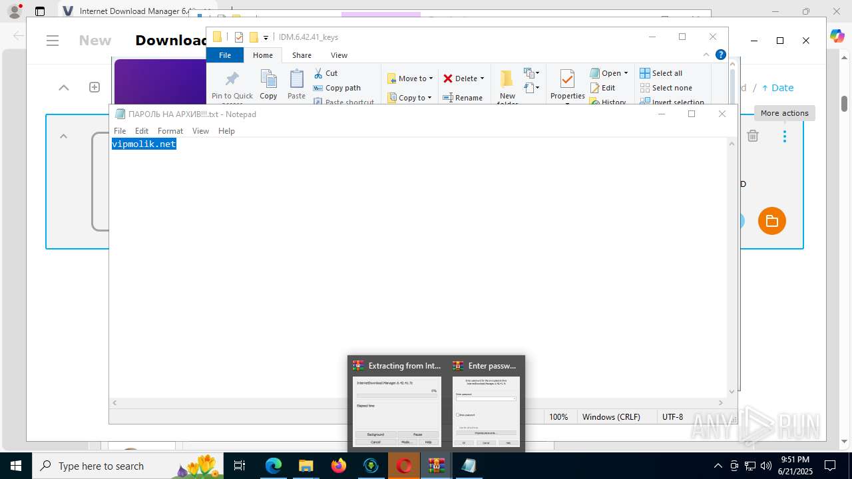Show hidden system tray icons
Screen dimensions: 852x479
(718, 466)
